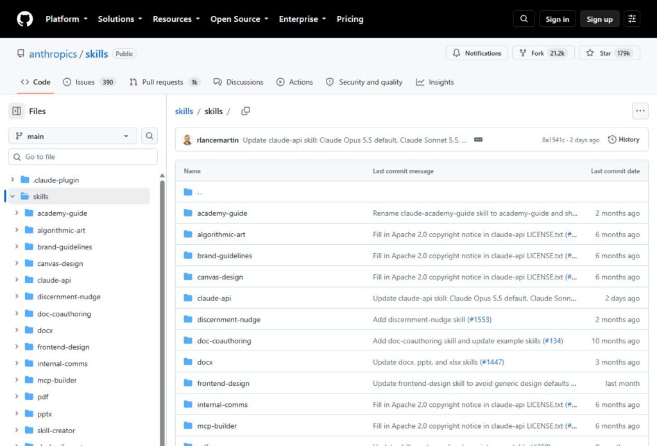
Task: Click the frontend-design folder icon in the table
Action: [x=188, y=383]
